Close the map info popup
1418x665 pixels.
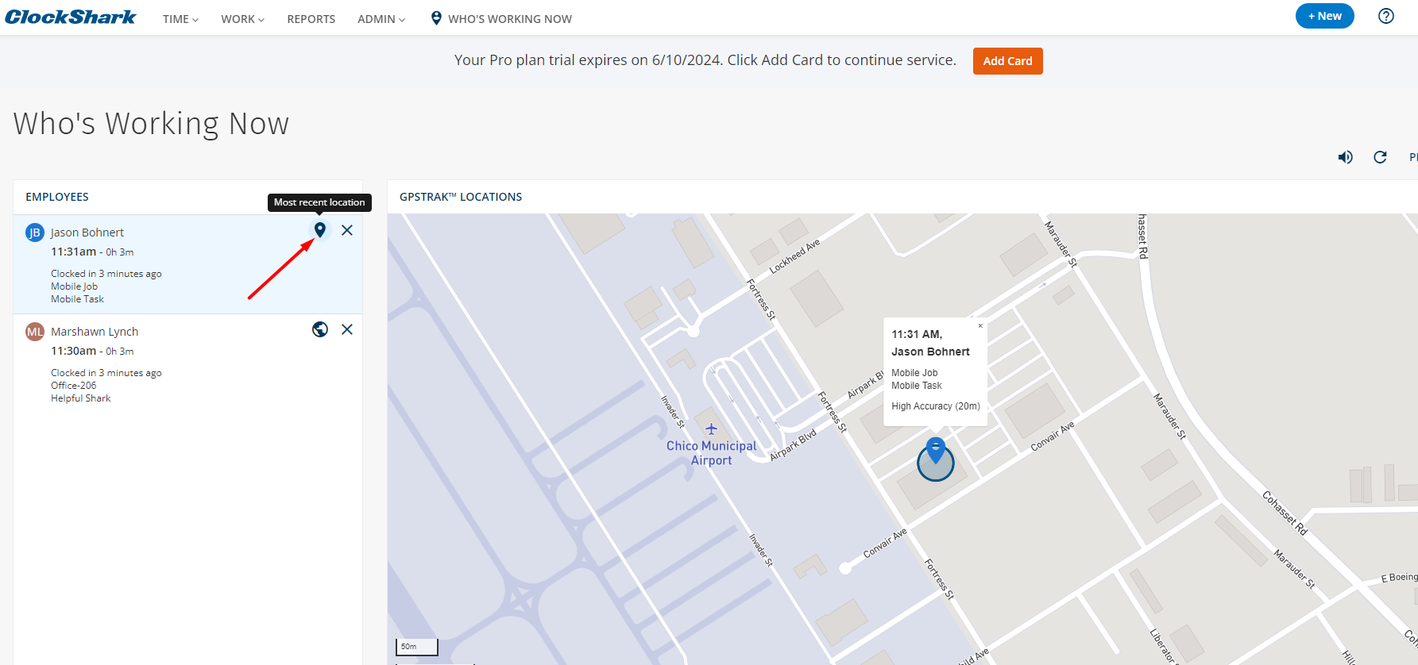[980, 325]
